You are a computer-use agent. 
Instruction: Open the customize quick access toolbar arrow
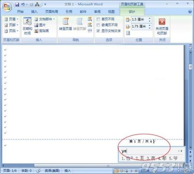(45, 4)
